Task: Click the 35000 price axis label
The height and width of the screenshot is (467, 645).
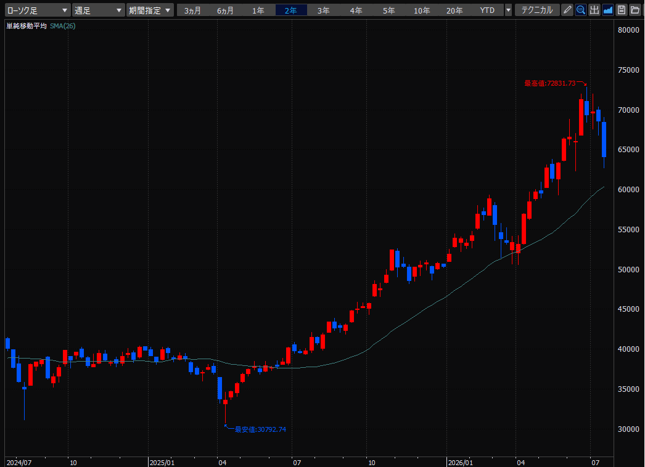Action: [628, 389]
